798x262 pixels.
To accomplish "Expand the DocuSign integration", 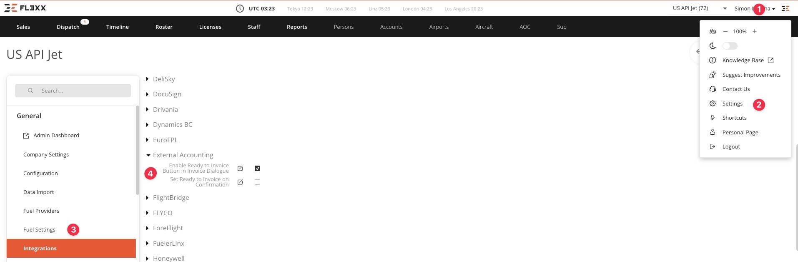I will point(148,94).
